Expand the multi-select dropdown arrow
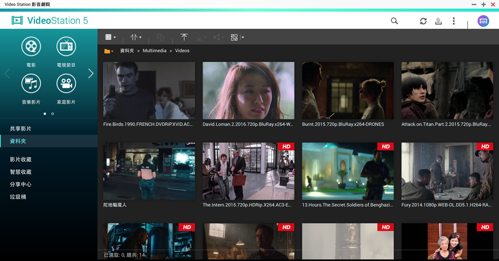This screenshot has width=499, height=261. (x=243, y=37)
